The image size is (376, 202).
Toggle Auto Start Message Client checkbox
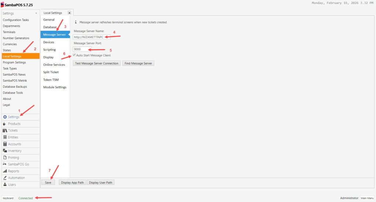(75, 55)
